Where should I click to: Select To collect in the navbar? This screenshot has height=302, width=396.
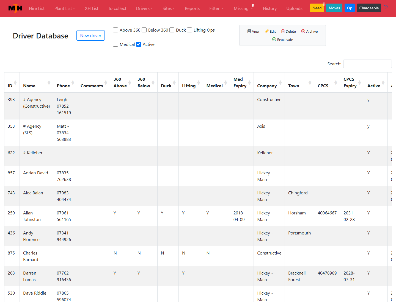pos(117,8)
